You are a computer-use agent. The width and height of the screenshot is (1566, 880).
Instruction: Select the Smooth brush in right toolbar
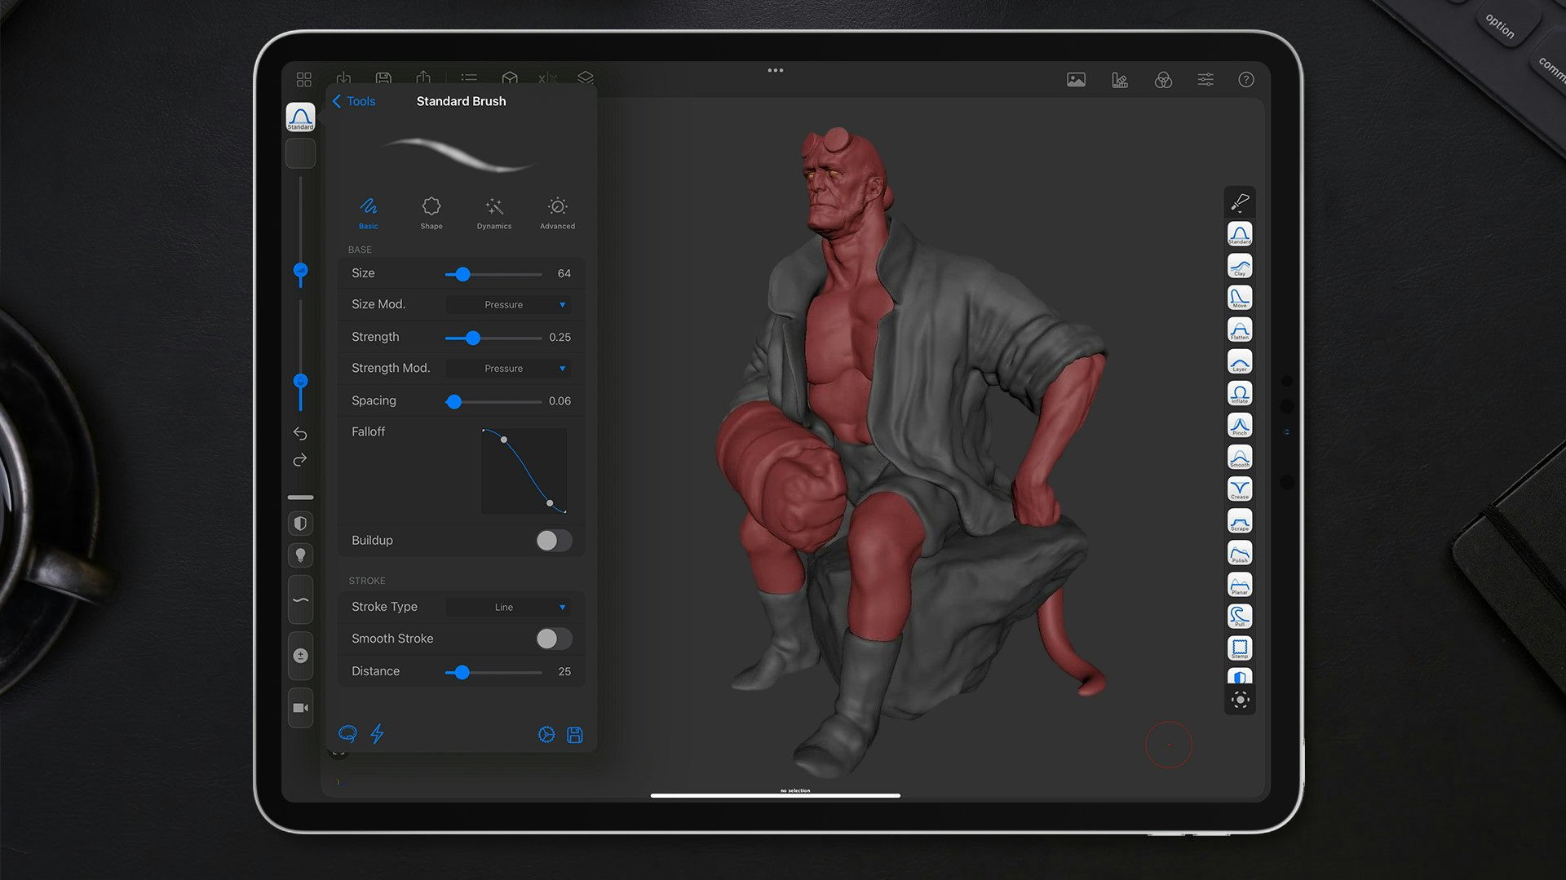[x=1240, y=457]
